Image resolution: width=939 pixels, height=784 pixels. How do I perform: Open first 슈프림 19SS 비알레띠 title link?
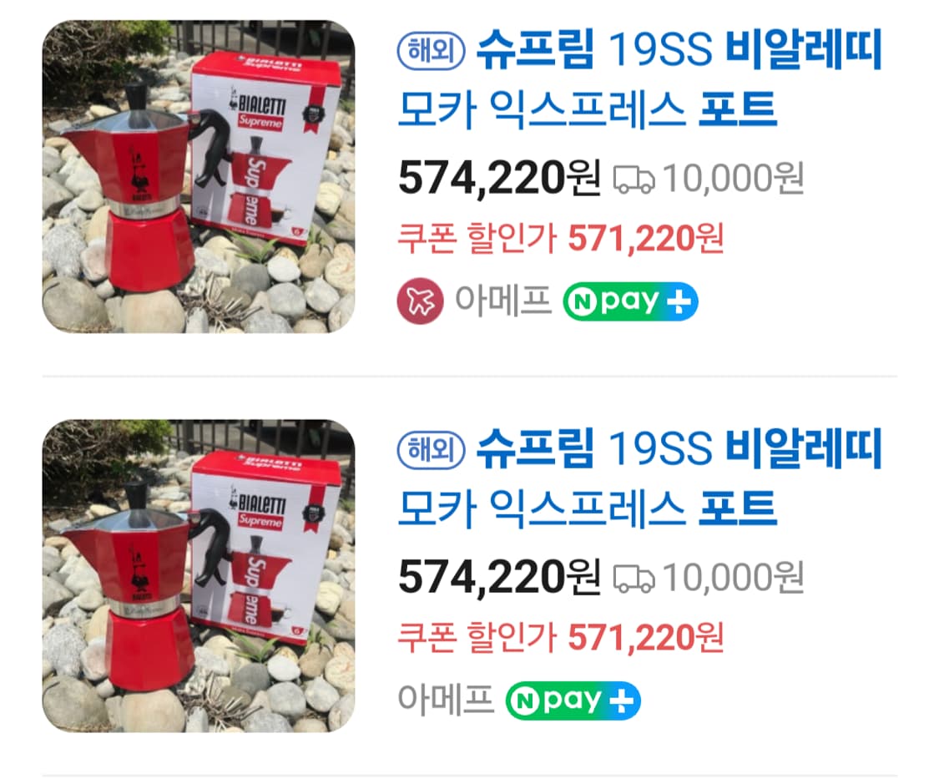pos(640,79)
